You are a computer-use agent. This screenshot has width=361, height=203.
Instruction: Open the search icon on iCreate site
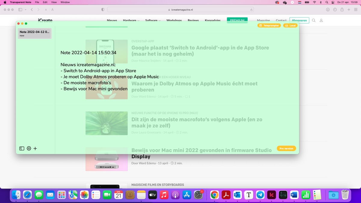coord(314,20)
